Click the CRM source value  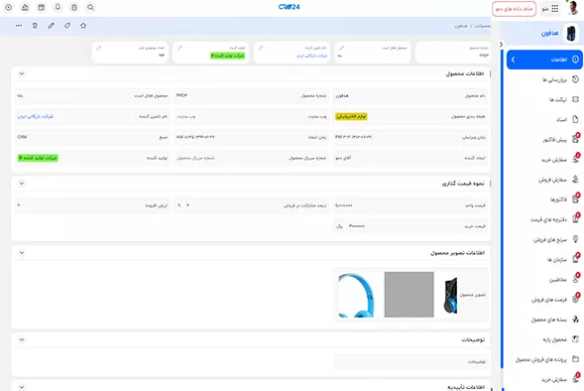pyautogui.click(x=23, y=137)
